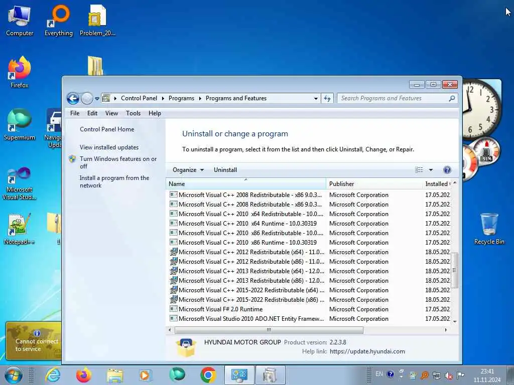The height and width of the screenshot is (385, 514).
Task: Open the Recycle Bin
Action: pyautogui.click(x=489, y=229)
